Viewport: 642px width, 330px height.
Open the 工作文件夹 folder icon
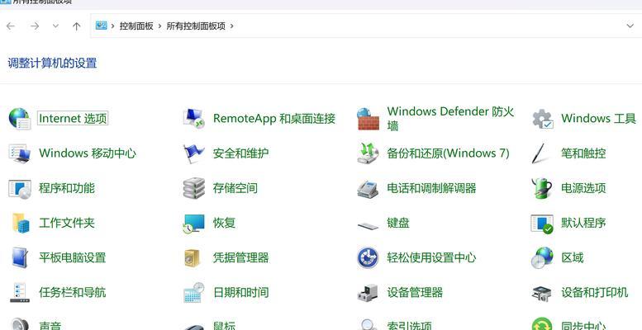[x=20, y=223]
